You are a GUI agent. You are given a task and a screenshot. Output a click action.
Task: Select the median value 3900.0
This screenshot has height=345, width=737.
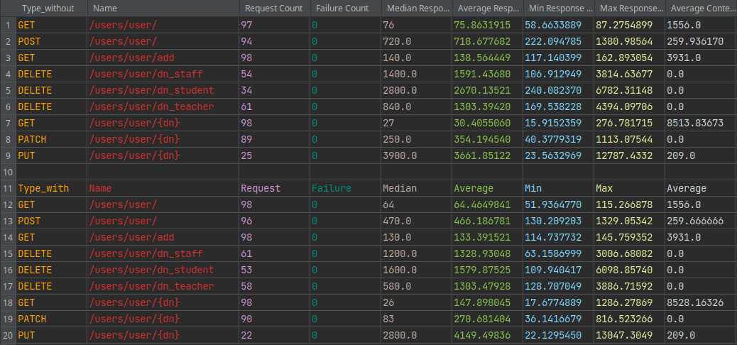(x=397, y=155)
